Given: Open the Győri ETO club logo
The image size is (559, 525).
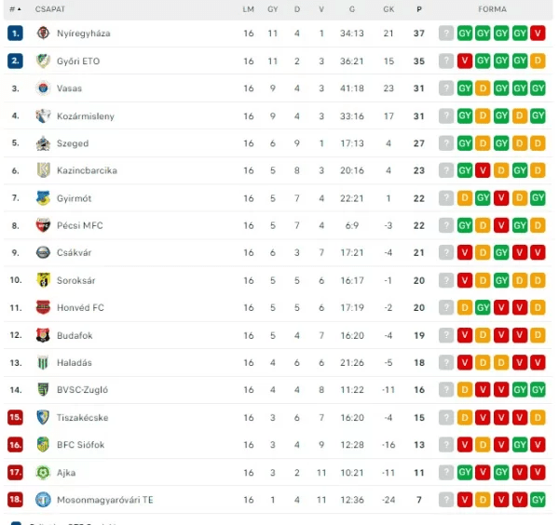Looking at the screenshot, I should [43, 61].
